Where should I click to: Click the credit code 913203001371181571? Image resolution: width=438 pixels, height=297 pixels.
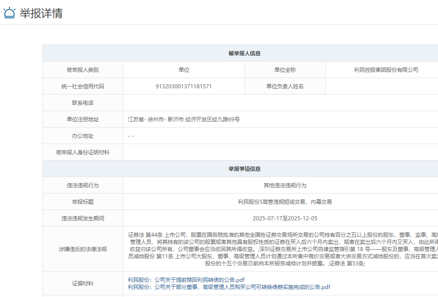[x=183, y=87]
